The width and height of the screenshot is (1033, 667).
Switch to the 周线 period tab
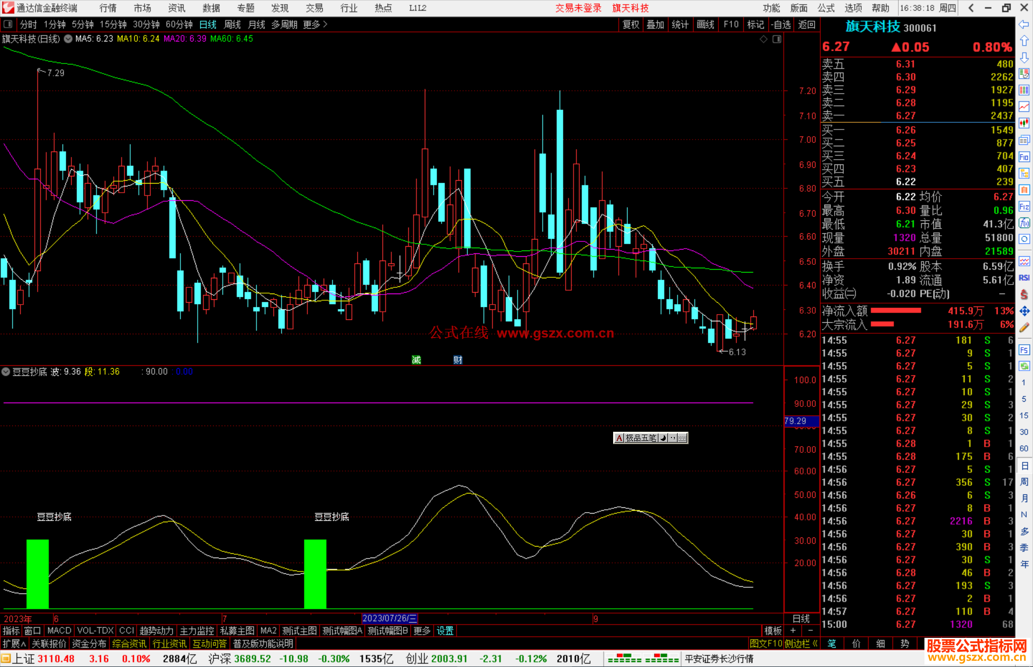coord(232,24)
